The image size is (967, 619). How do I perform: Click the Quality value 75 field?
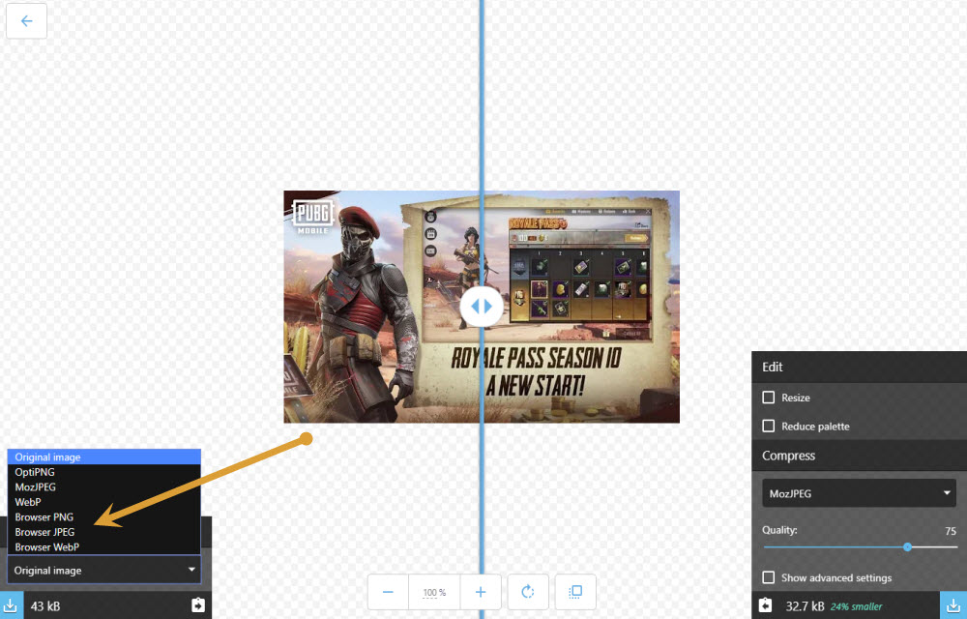951,531
